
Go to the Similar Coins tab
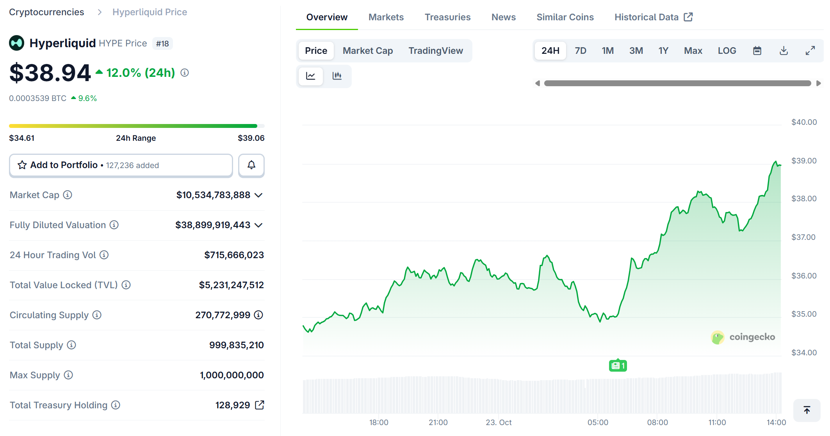tap(565, 17)
